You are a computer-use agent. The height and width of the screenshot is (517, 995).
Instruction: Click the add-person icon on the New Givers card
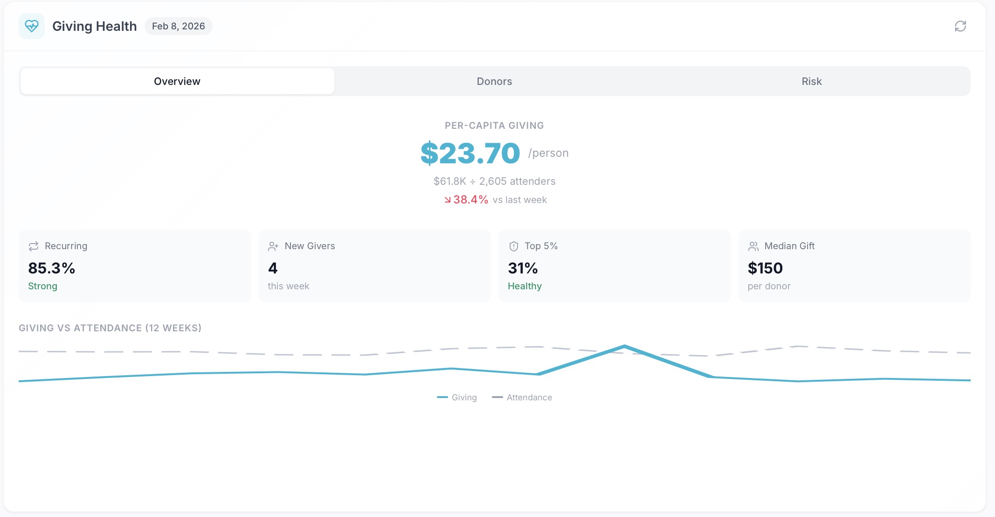point(273,246)
